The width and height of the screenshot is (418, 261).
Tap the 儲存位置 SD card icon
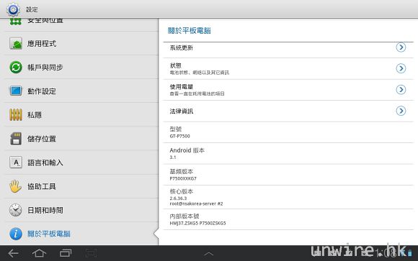coord(16,139)
